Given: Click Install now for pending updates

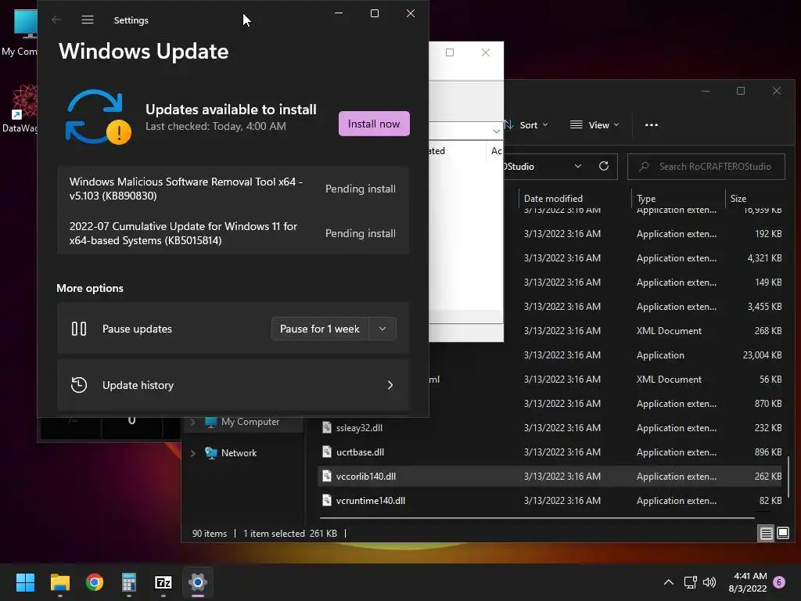Looking at the screenshot, I should tap(374, 124).
